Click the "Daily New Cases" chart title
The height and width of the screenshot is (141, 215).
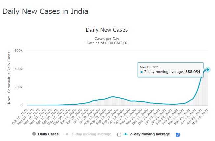[107, 30]
